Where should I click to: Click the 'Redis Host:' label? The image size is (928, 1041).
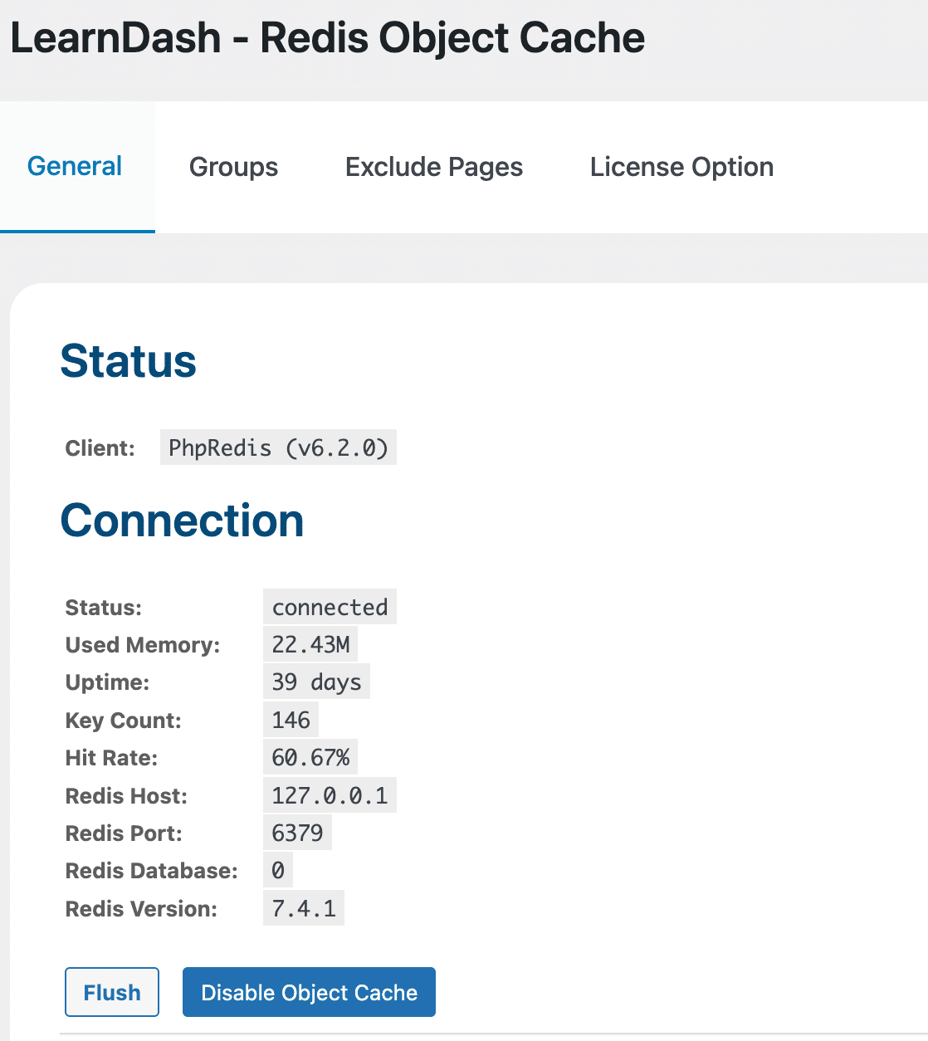126,796
